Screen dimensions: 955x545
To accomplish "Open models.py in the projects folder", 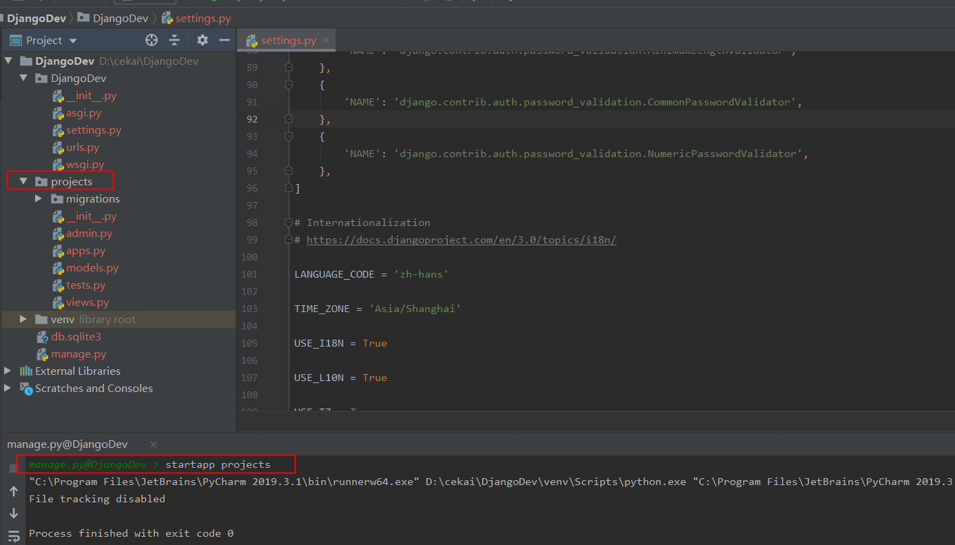I will point(92,268).
